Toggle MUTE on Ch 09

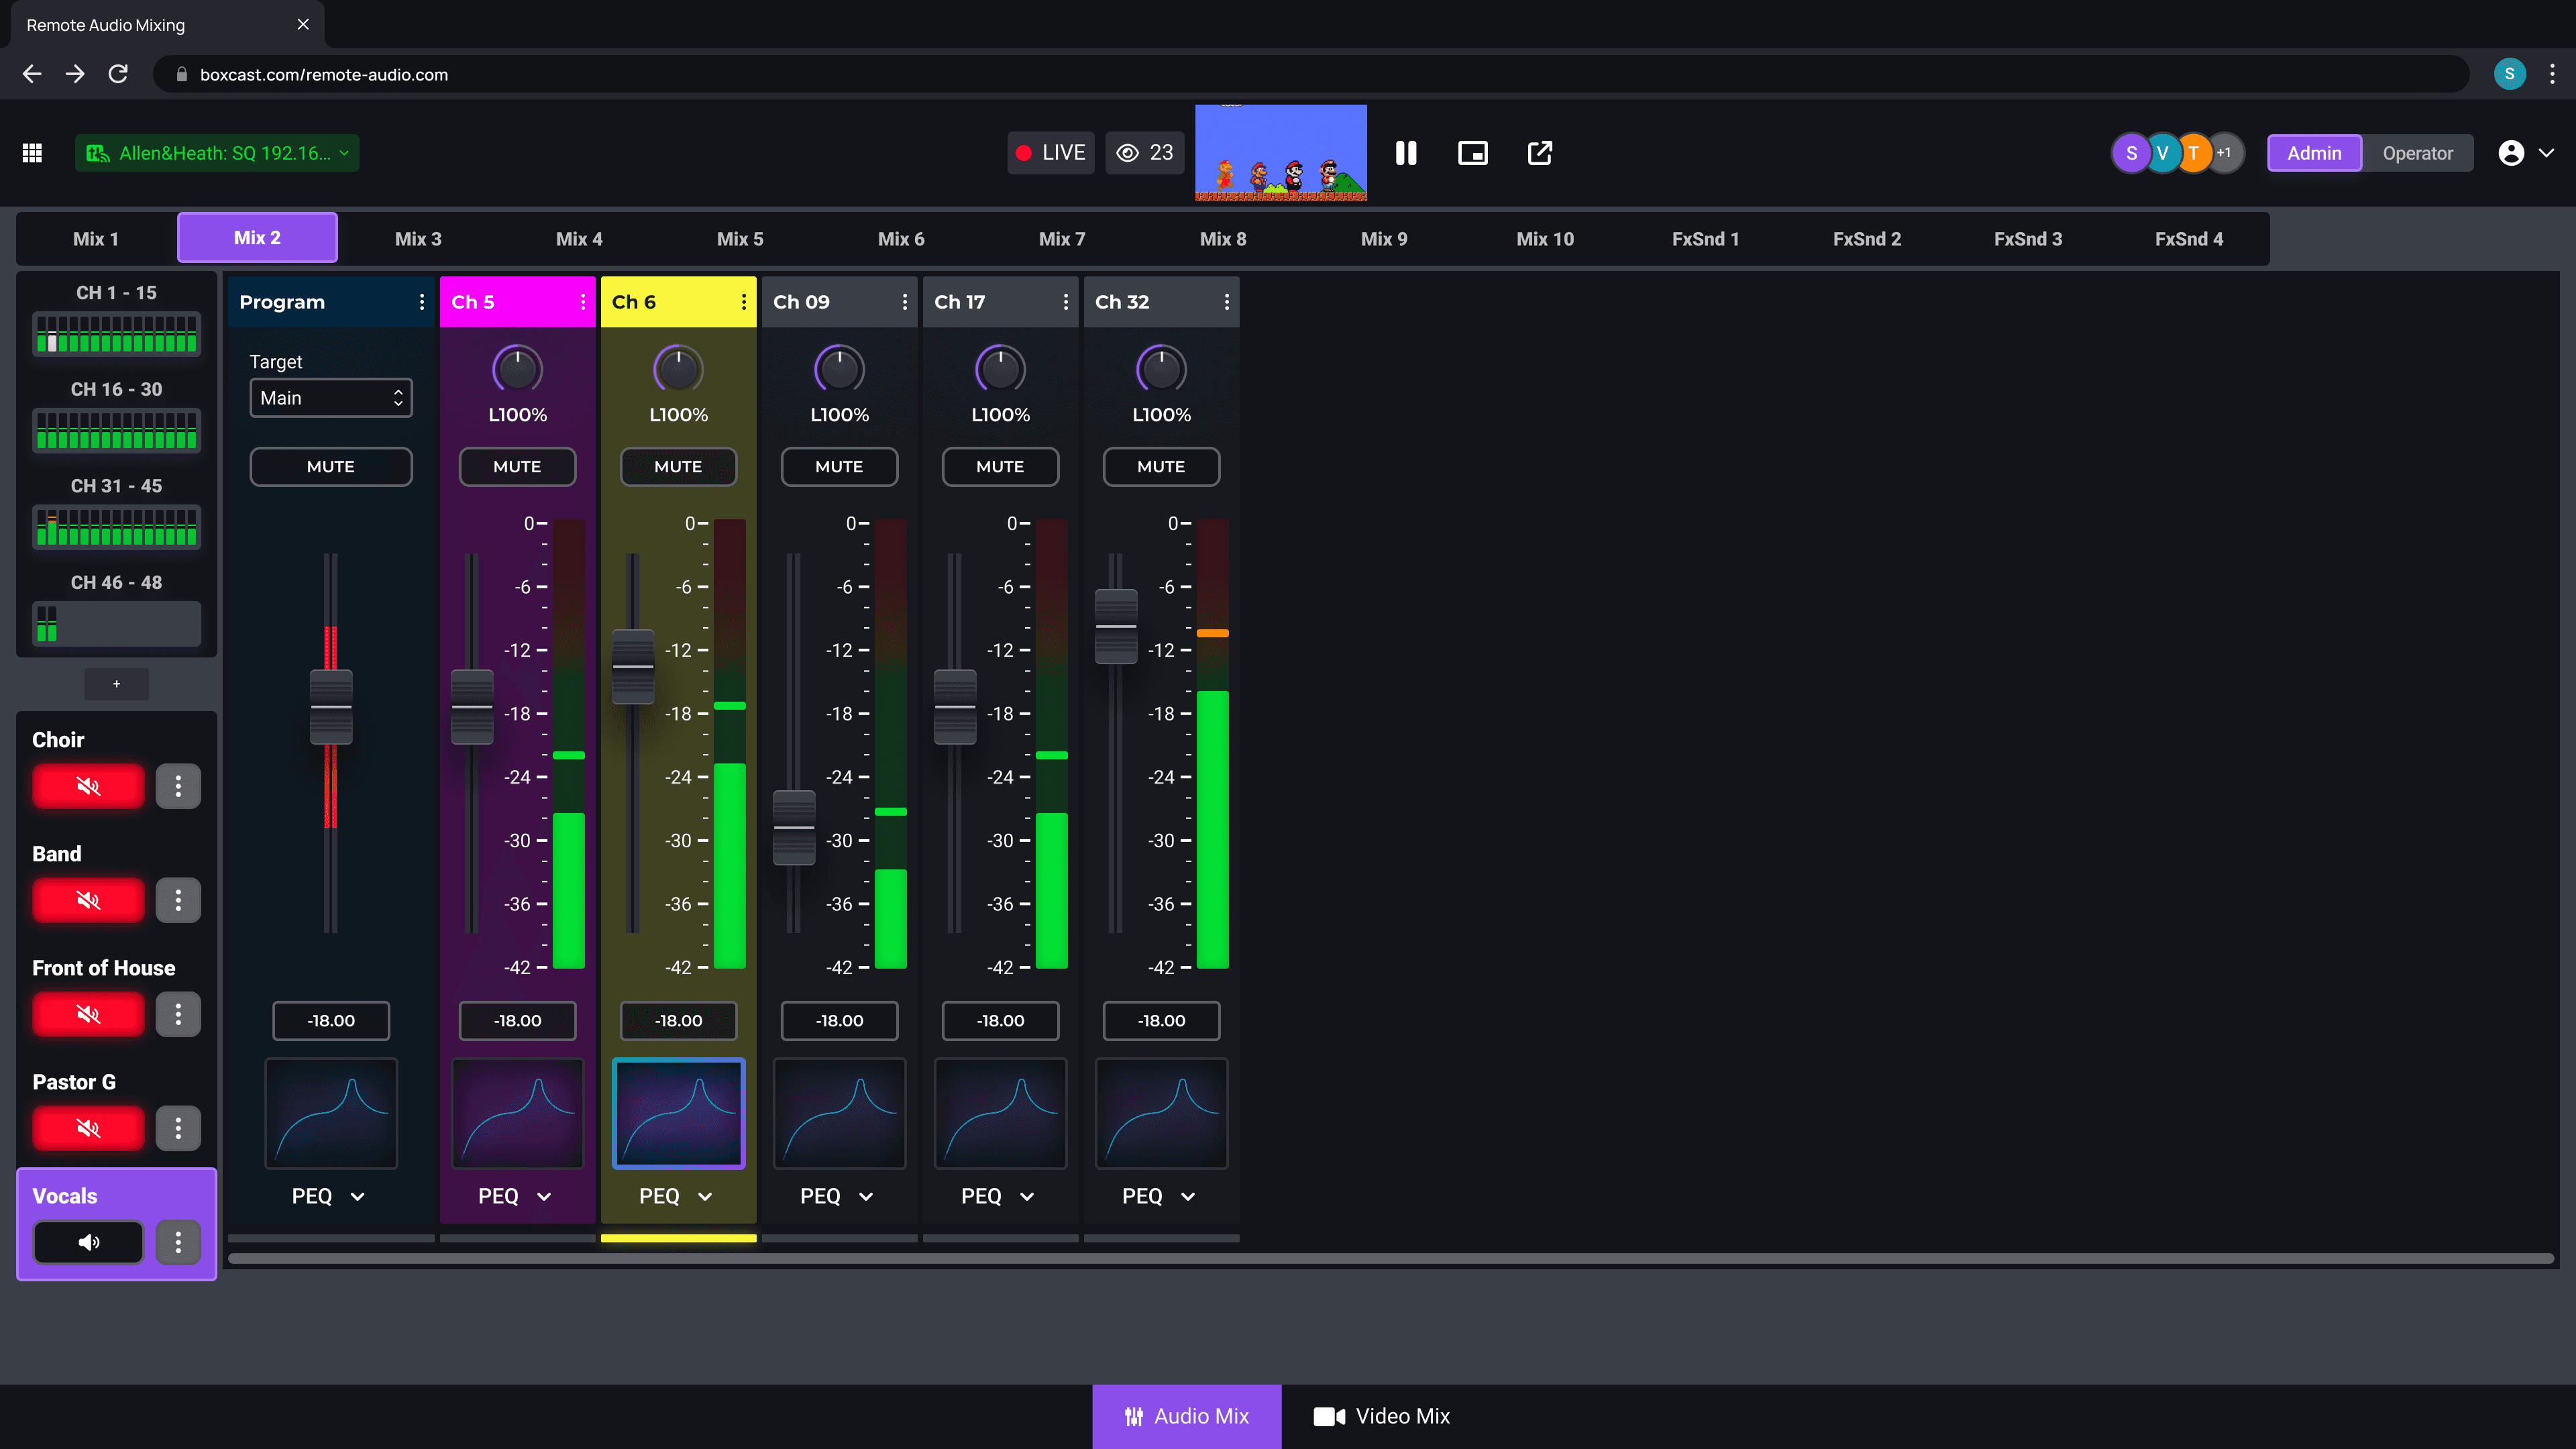tap(839, 466)
